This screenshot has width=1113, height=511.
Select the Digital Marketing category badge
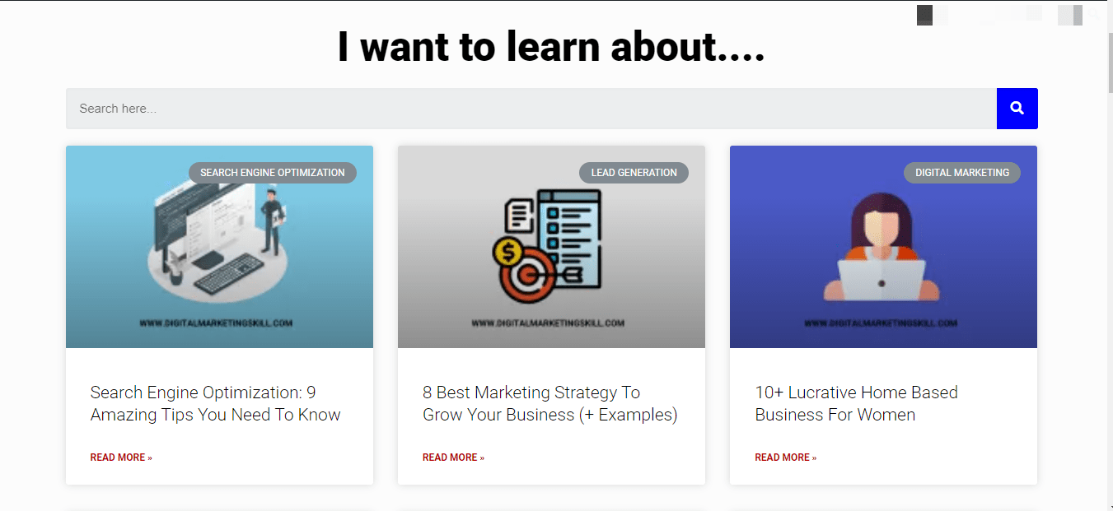click(961, 173)
